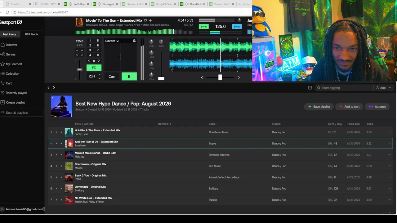Screen dimensions: 397x223
Task: Select hot cue pad 5
Action: (98, 41)
